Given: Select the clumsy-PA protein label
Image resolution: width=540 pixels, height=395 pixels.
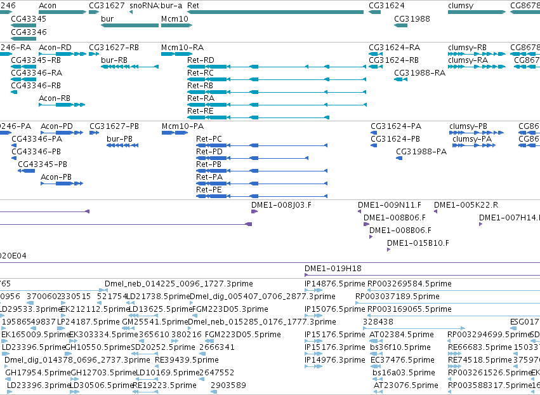Looking at the screenshot, I should coord(472,139).
